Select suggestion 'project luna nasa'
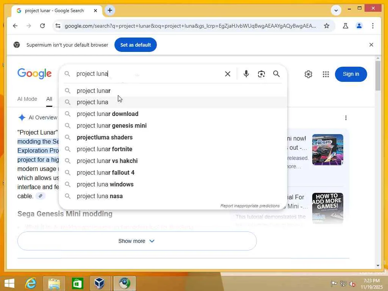 173,196
